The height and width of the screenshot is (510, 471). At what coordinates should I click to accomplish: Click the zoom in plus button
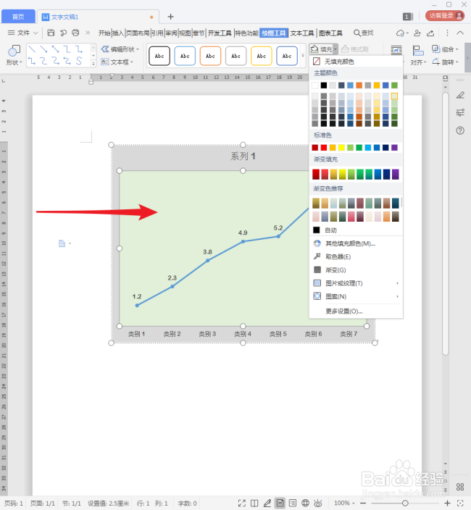tap(447, 503)
